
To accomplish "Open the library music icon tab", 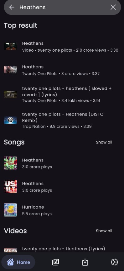I will click(x=55, y=262).
